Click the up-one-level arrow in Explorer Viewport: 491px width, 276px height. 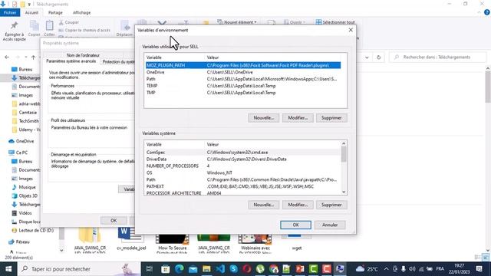click(33, 58)
